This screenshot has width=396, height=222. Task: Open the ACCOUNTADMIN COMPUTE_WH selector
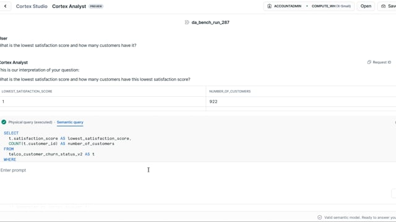coord(309,6)
